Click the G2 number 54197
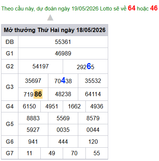 tap(40, 66)
